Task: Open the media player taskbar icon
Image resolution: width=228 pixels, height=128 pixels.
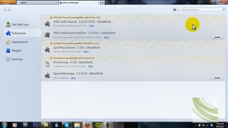Action: (15, 125)
